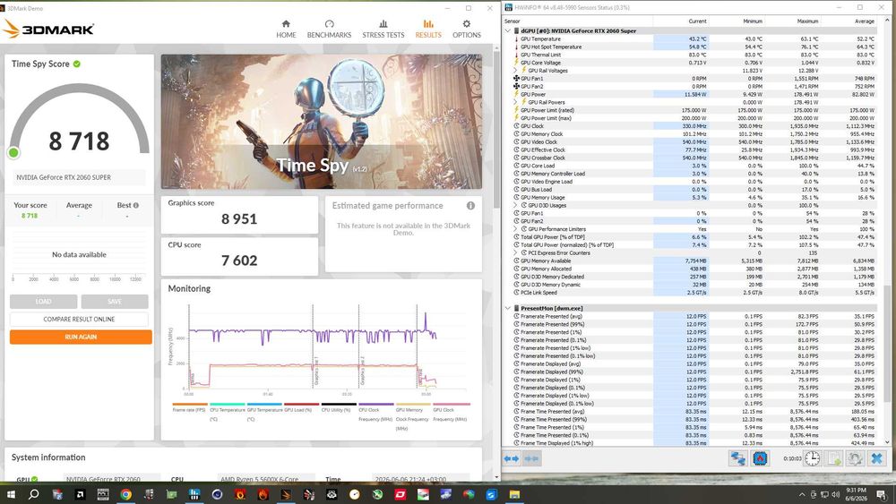
Task: Expand GPU Rail Voltages
Action: (515, 71)
